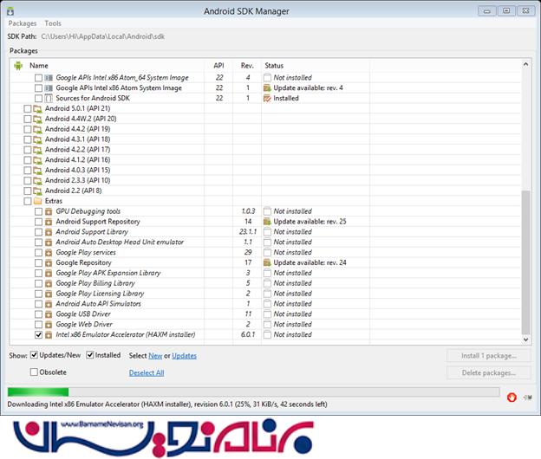Open the Tools menu
This screenshot has width=541, height=459.
[x=53, y=23]
